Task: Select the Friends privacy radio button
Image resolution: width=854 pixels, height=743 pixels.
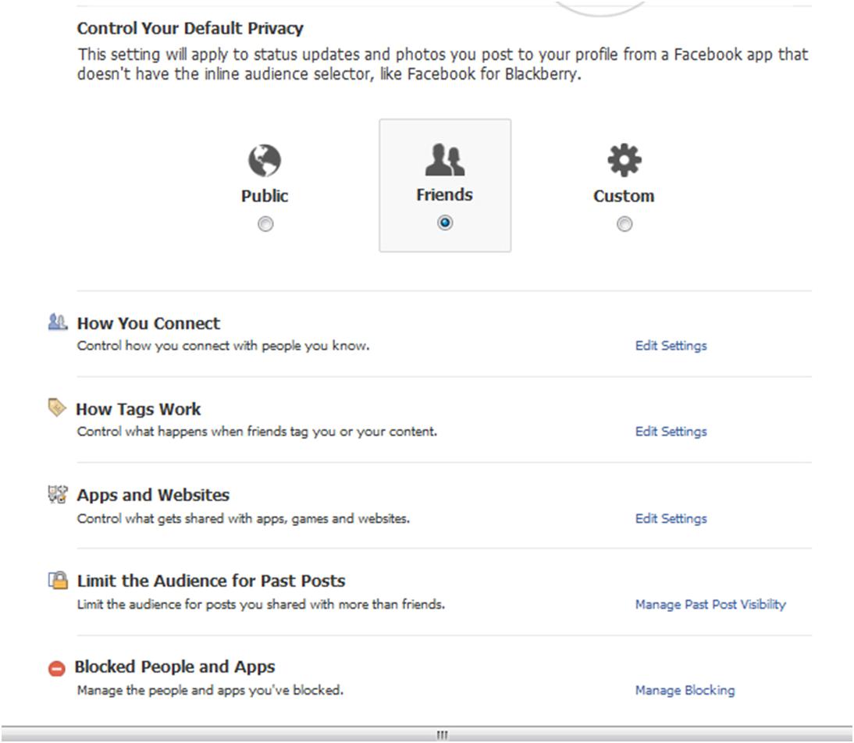Action: pos(445,223)
